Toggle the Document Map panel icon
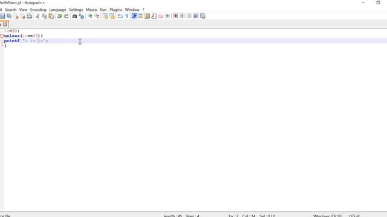 [147, 16]
